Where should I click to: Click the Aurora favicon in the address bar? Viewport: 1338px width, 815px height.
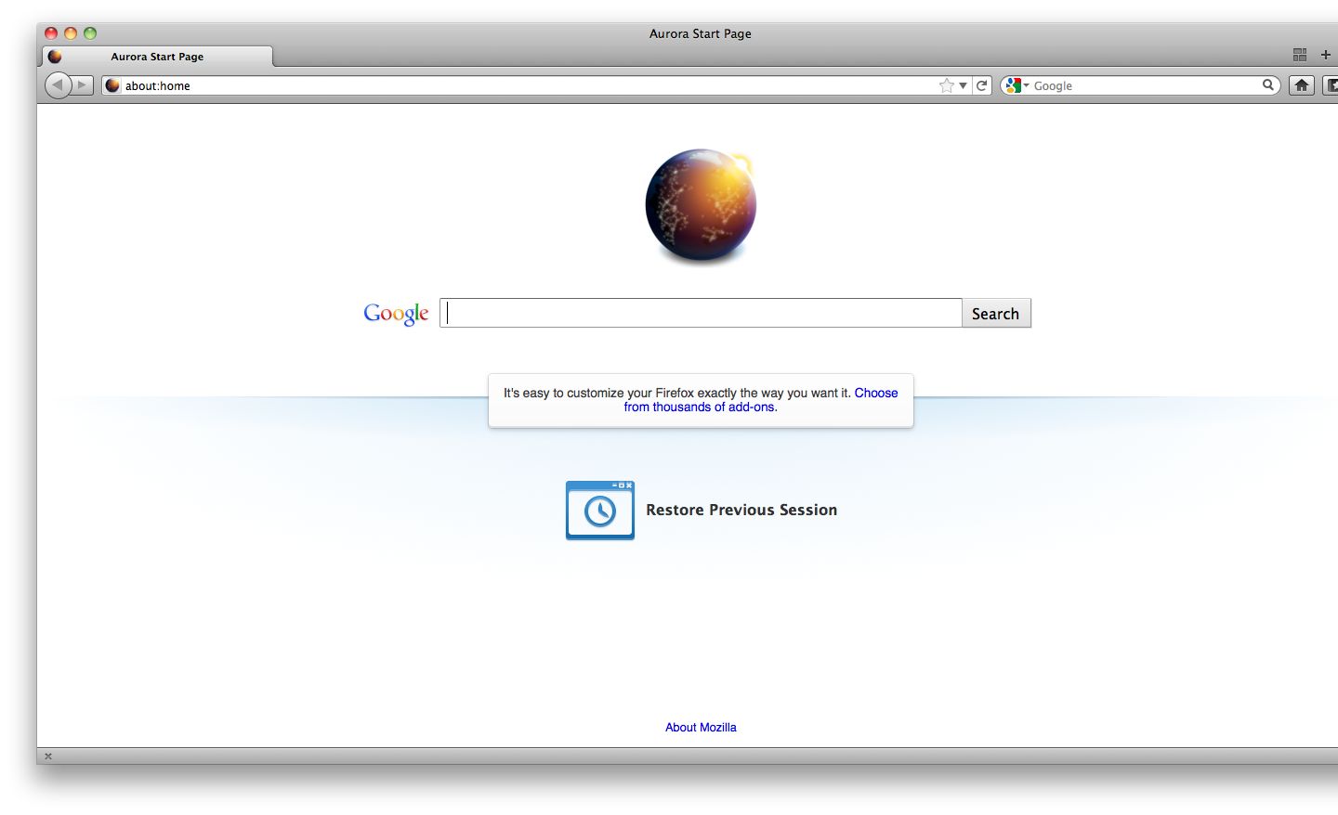[x=111, y=85]
